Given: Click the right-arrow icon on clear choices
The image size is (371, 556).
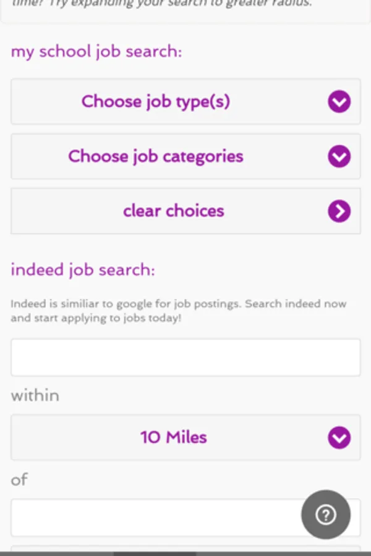Looking at the screenshot, I should tap(339, 211).
